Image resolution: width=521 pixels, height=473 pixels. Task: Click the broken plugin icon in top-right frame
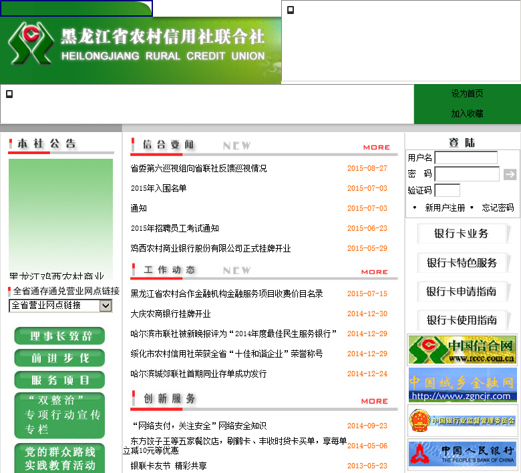click(291, 10)
